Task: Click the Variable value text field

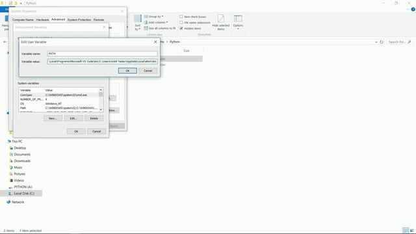Action: (102, 62)
